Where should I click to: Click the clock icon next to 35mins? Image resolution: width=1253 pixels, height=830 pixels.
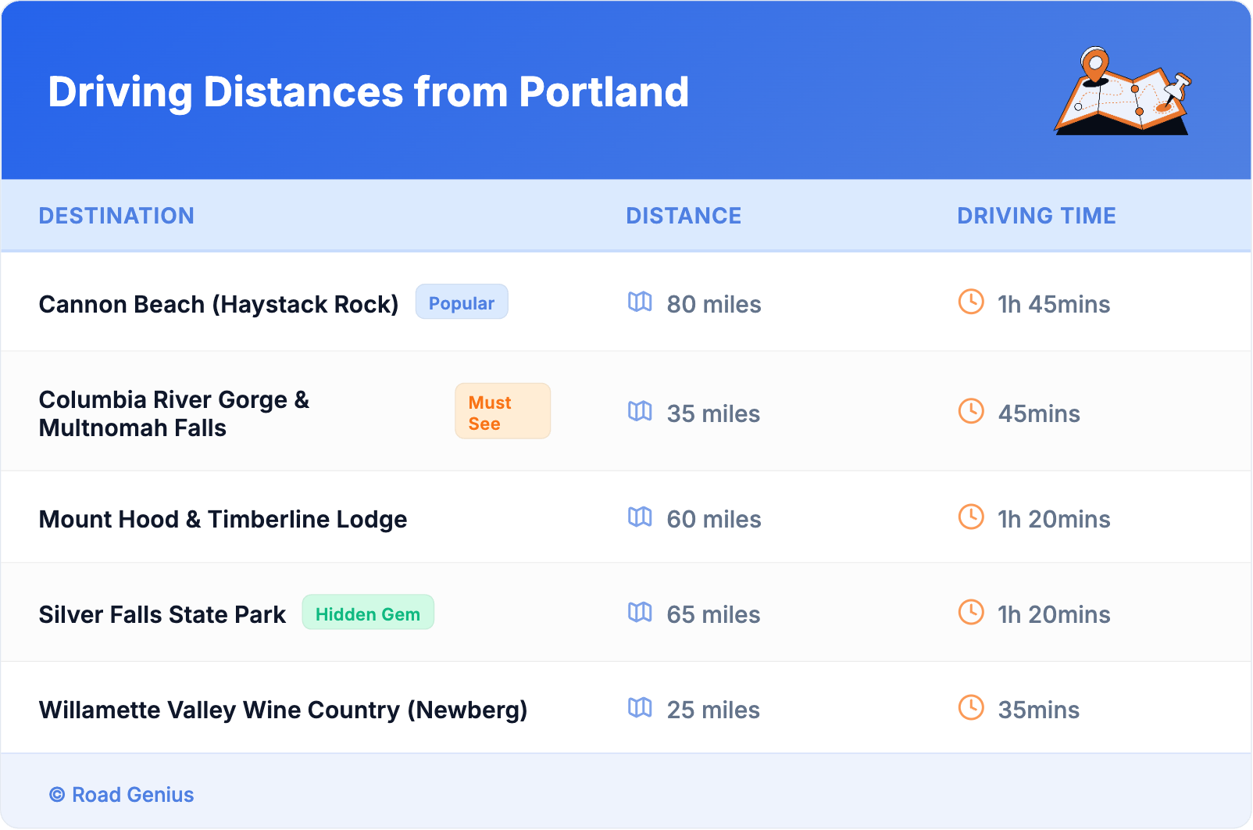click(971, 707)
